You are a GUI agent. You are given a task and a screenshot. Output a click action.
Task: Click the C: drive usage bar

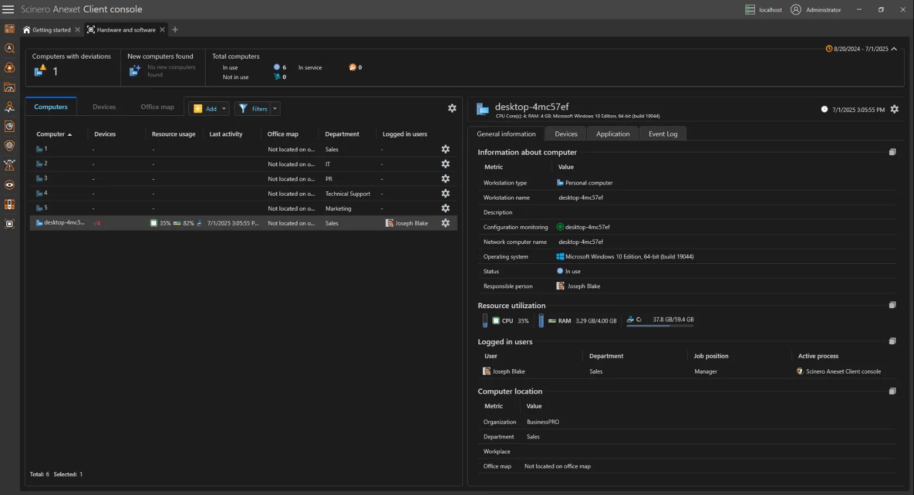660,325
